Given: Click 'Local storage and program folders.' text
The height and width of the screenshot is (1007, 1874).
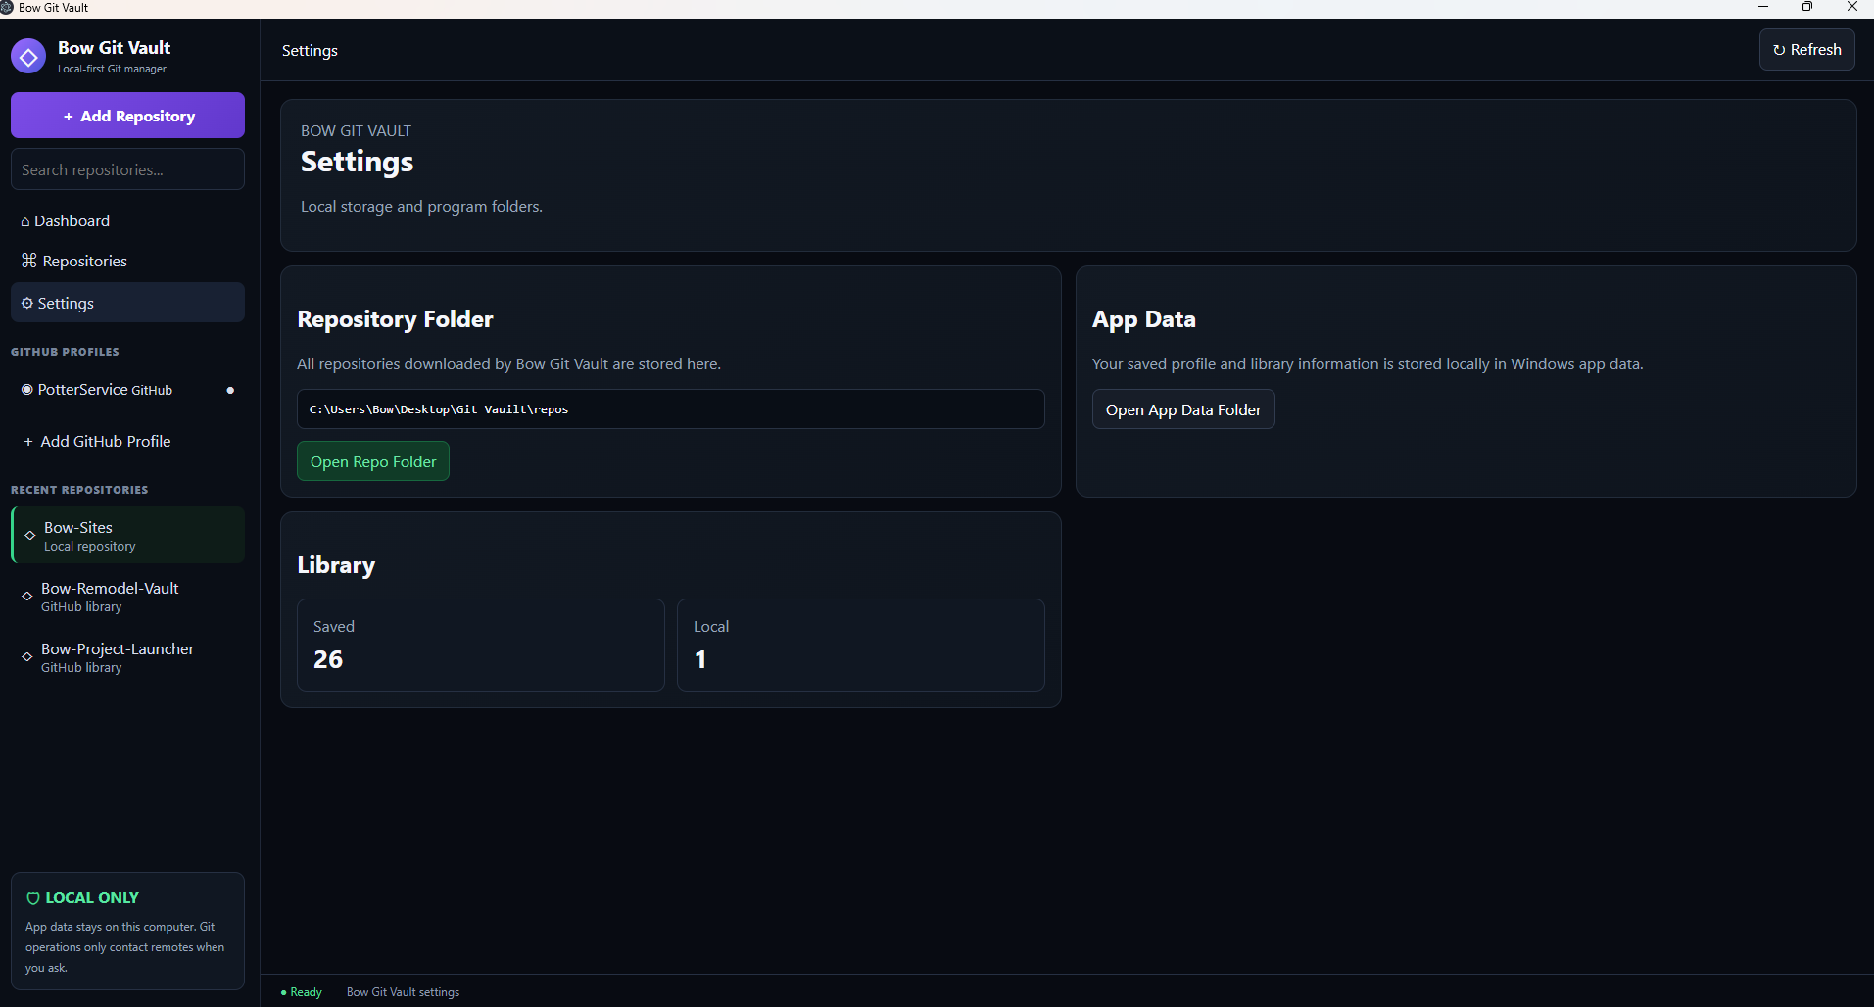Looking at the screenshot, I should pyautogui.click(x=421, y=207).
